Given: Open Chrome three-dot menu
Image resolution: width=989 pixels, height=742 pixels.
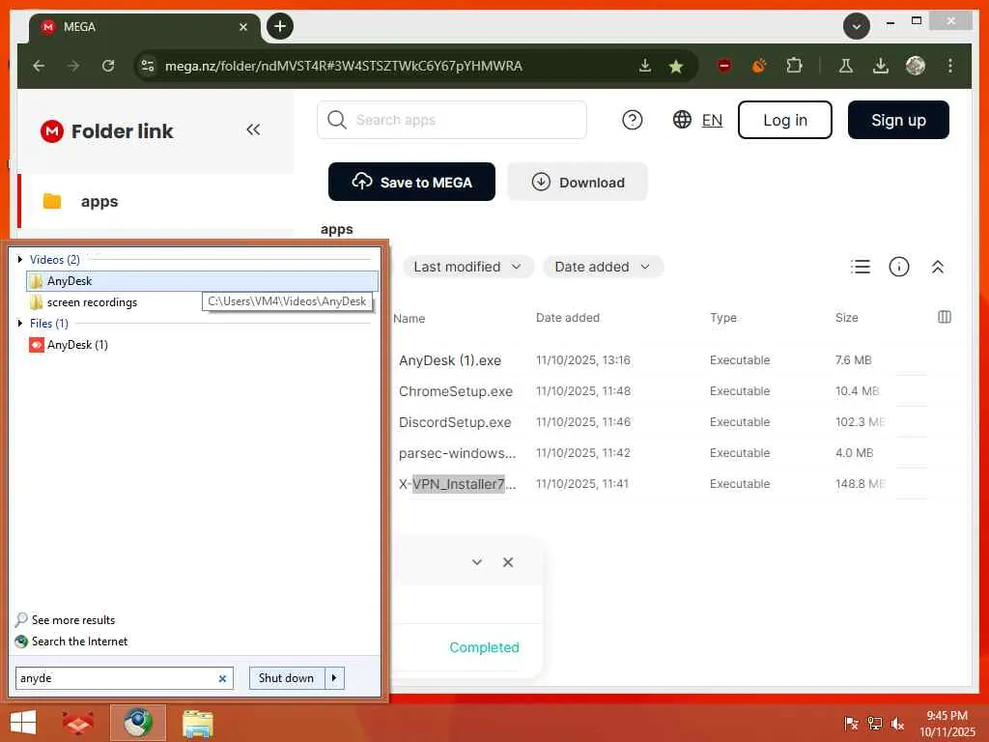Looking at the screenshot, I should [x=950, y=65].
